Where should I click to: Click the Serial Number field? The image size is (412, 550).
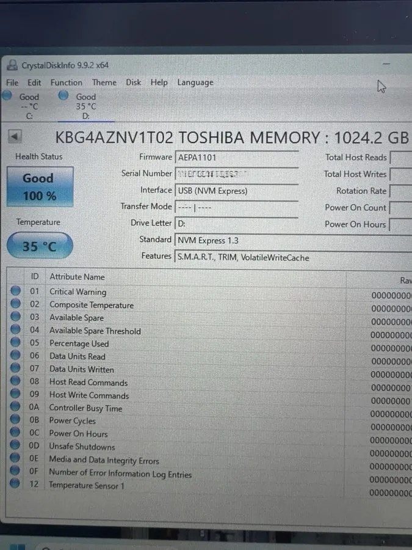(236, 174)
